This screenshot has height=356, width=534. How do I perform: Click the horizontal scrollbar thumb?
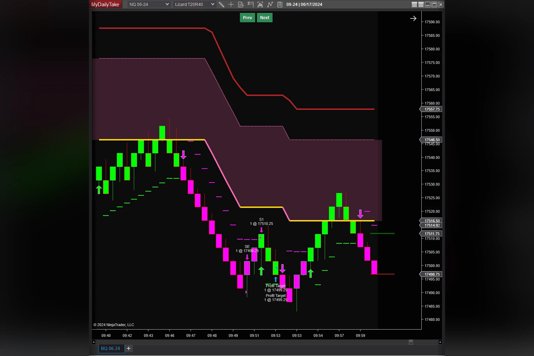pos(411,342)
